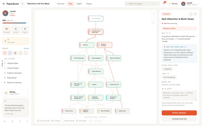Select the Word Embeddings node

click(78, 58)
